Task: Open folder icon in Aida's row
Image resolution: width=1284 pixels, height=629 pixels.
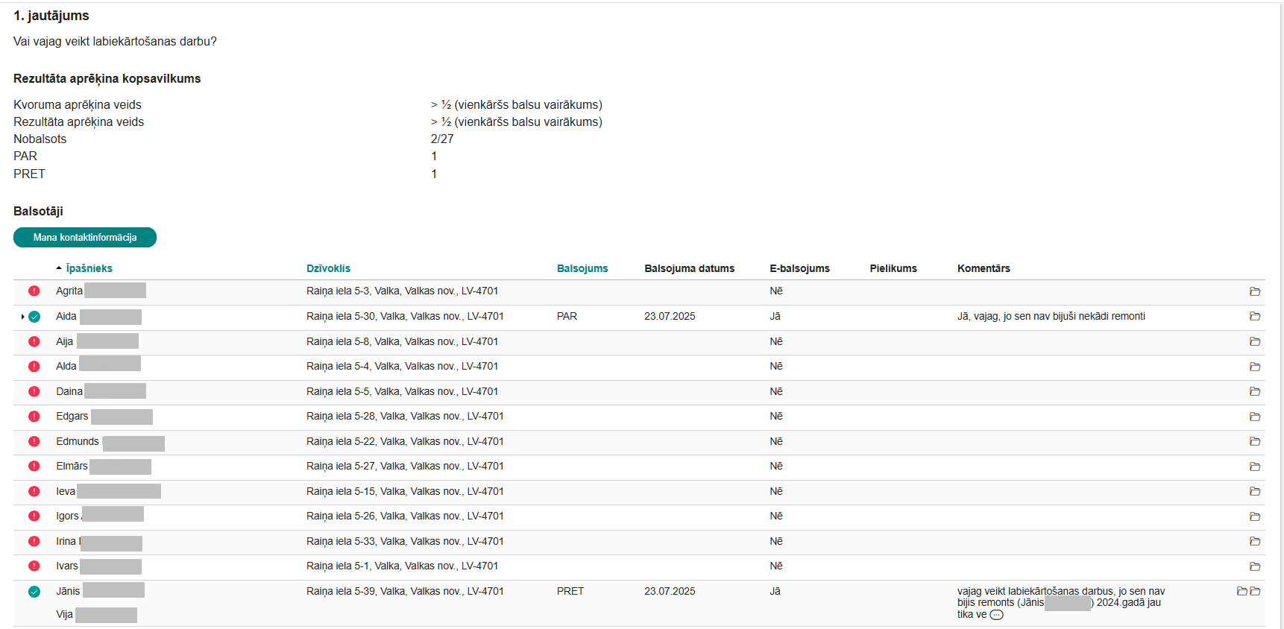Action: [1255, 317]
